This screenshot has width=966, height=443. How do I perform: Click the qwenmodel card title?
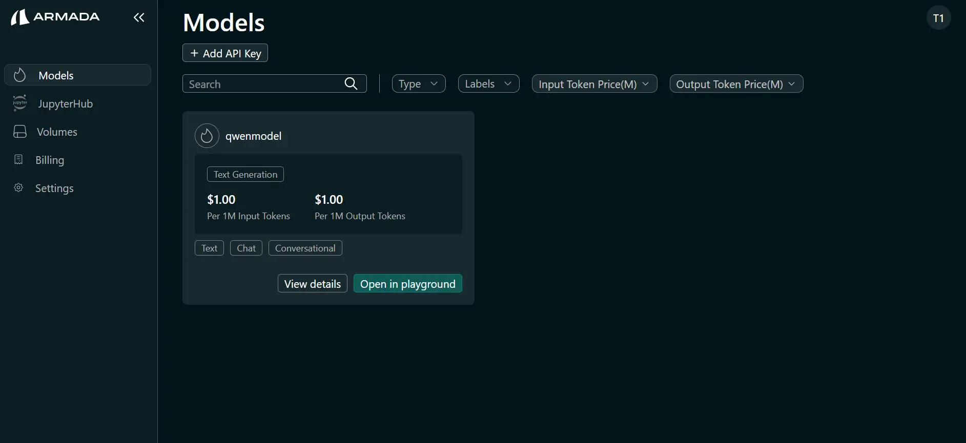point(253,136)
